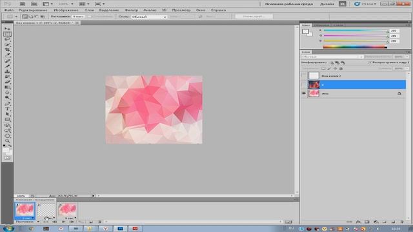Open the 'Редактирование' menu
Viewport: 413px width, 232px height.
point(33,10)
